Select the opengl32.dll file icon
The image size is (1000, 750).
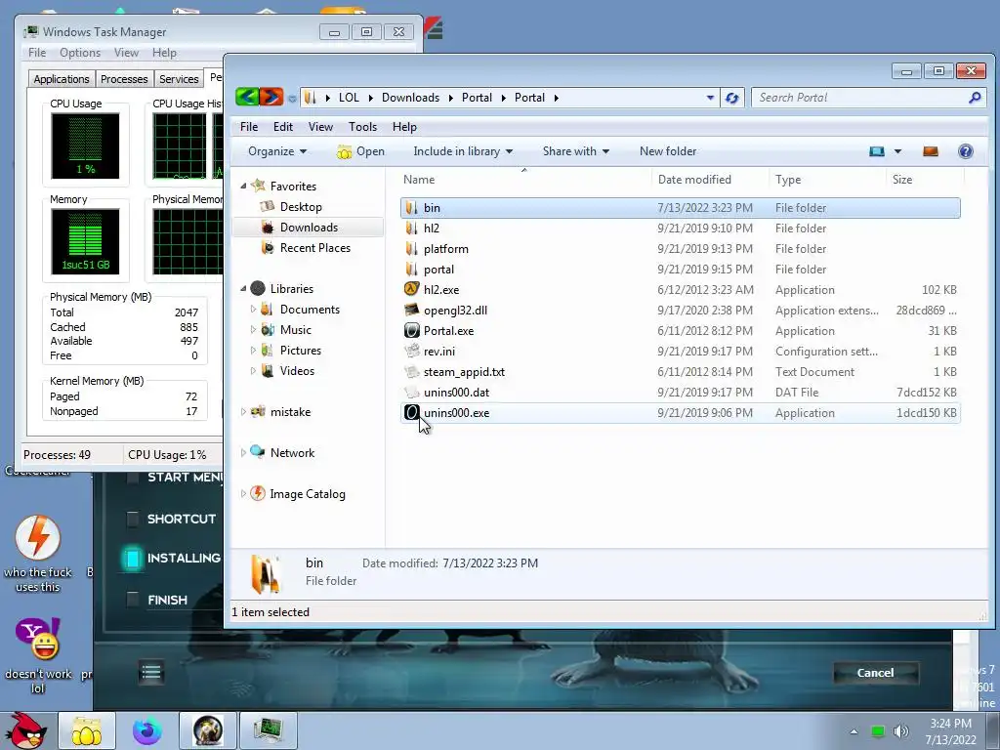pyautogui.click(x=412, y=310)
